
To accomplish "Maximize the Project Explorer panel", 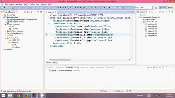I will click(x=41, y=12).
